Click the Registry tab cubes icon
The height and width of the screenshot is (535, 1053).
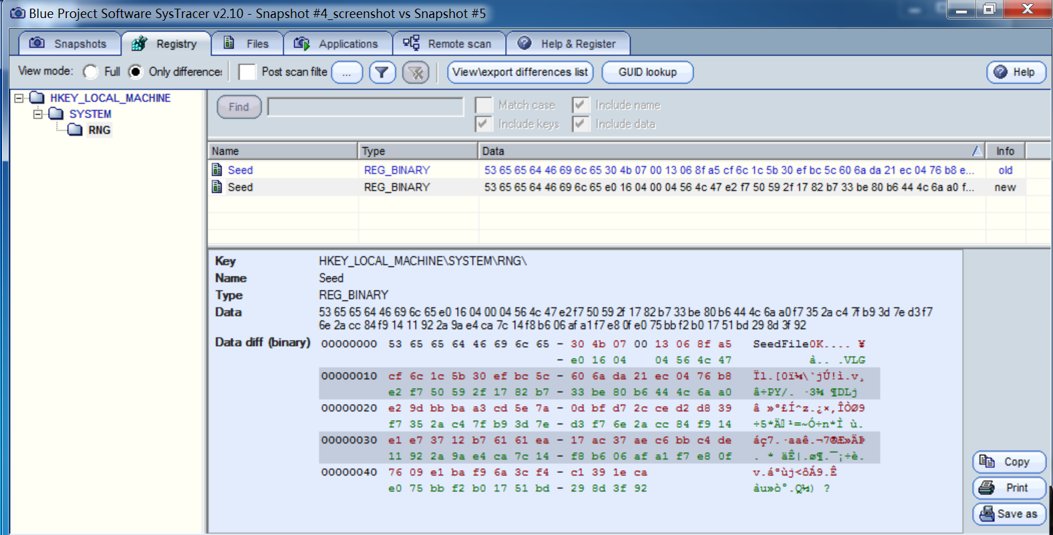pos(139,43)
